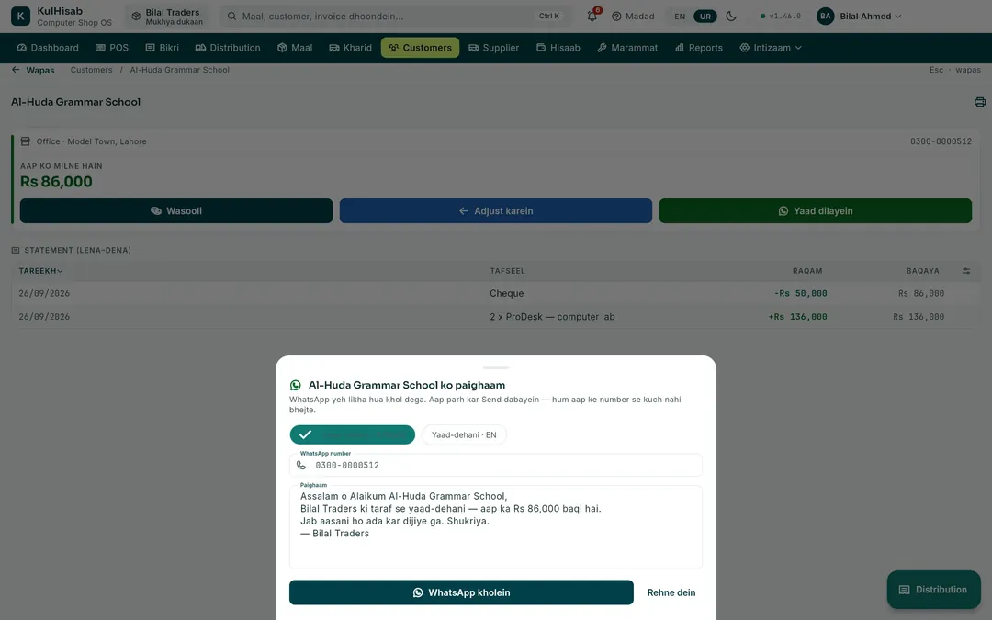Sort statement by Tareekh column

[x=40, y=271]
